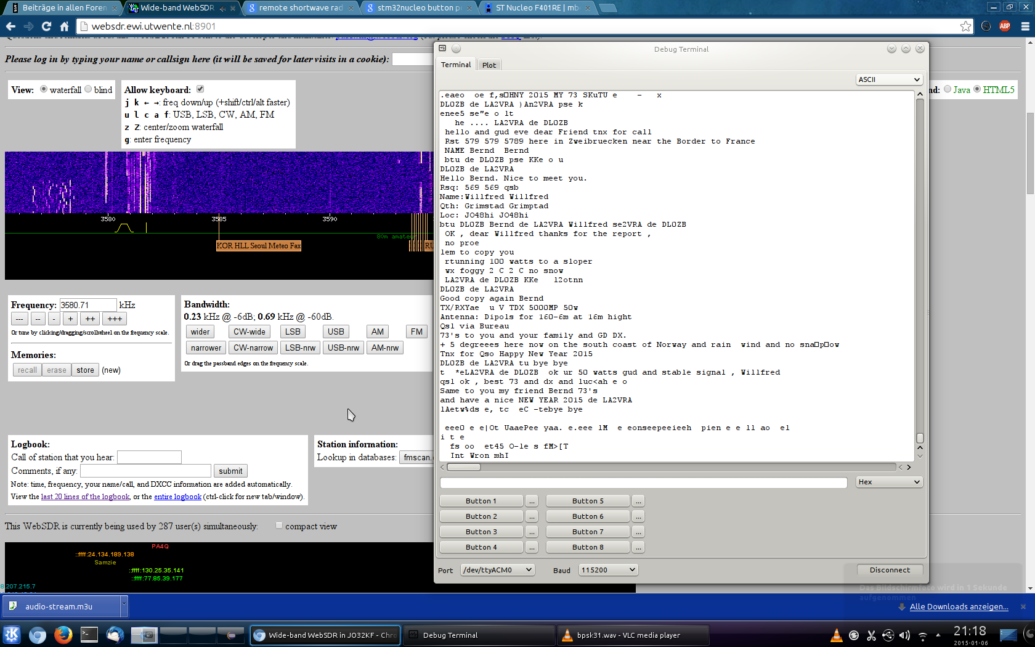1035x647 pixels.
Task: Click the Debug Terminal window menu icon
Action: (x=442, y=48)
